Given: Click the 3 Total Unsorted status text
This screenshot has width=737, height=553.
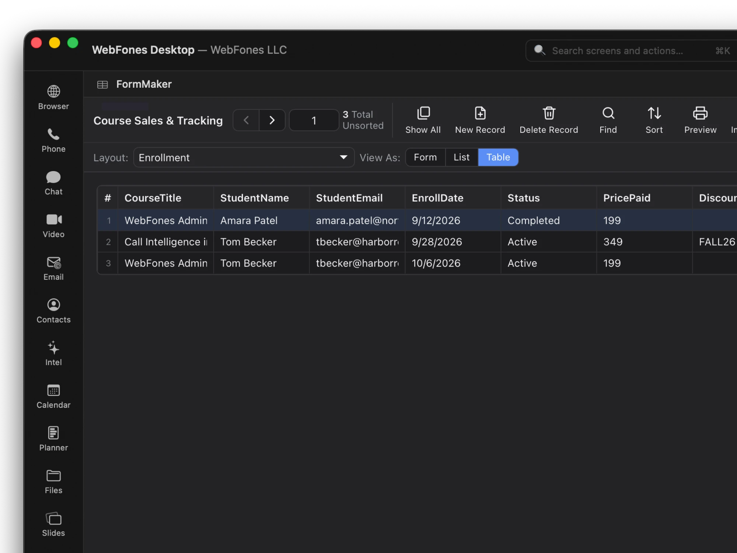Looking at the screenshot, I should (x=363, y=120).
